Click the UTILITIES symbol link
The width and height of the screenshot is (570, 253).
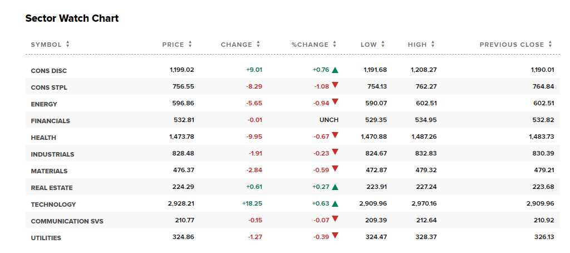(46, 238)
